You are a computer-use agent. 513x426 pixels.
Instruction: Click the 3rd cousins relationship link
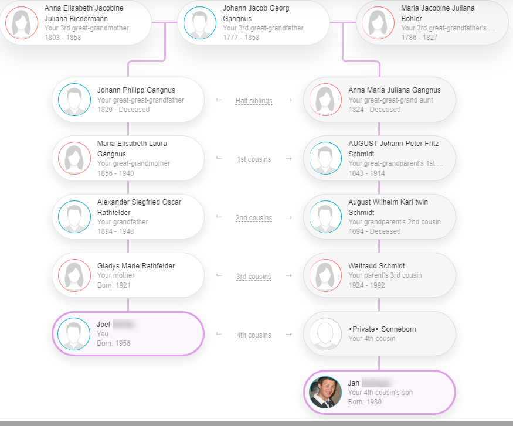click(254, 276)
